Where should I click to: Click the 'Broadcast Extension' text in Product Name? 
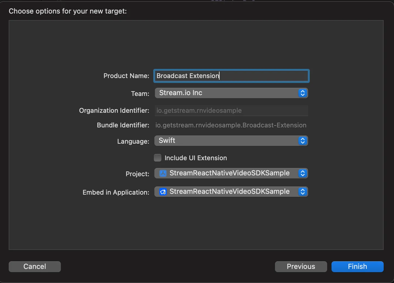(x=187, y=76)
